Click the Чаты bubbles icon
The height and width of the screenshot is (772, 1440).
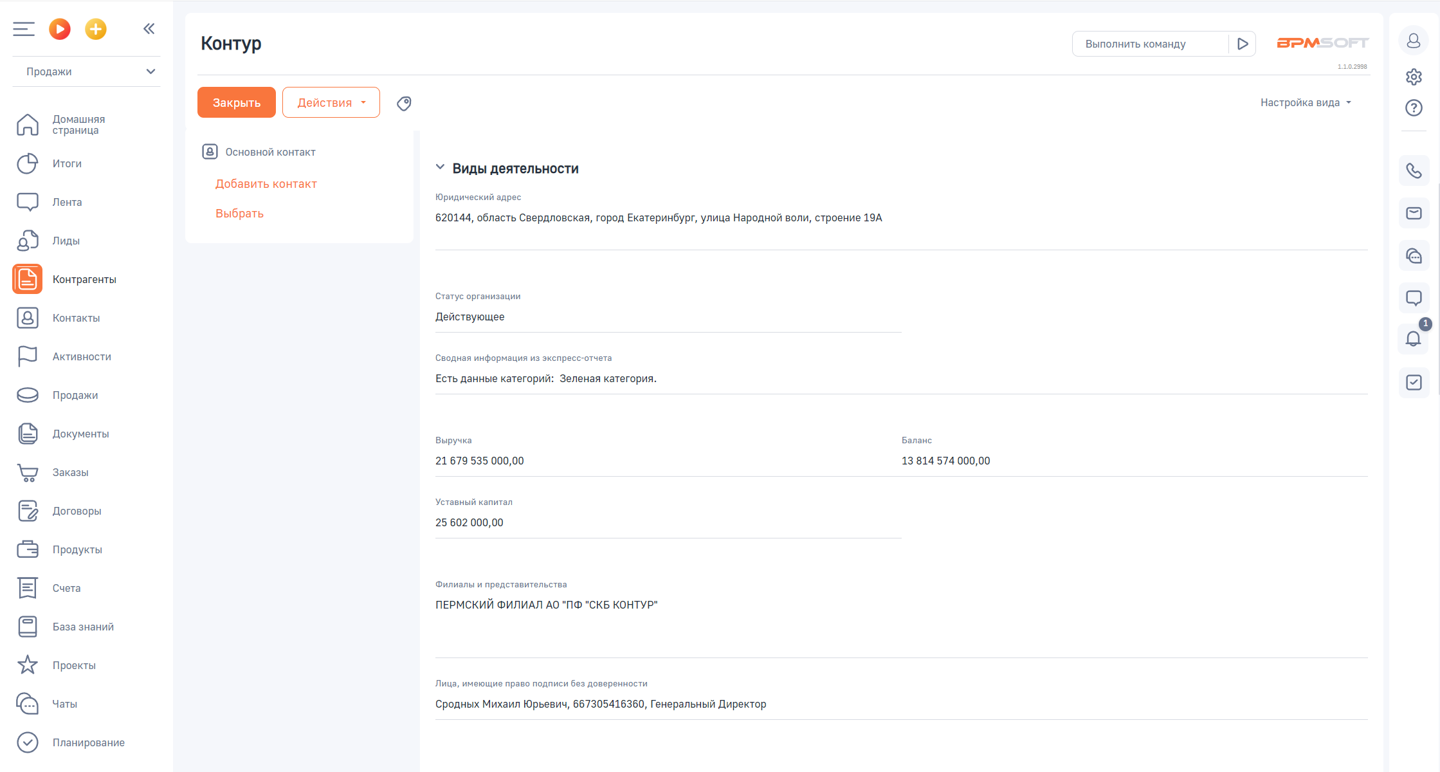[28, 704]
